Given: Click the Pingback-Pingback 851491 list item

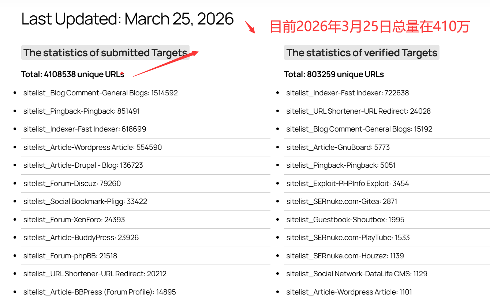Looking at the screenshot, I should click(x=81, y=111).
